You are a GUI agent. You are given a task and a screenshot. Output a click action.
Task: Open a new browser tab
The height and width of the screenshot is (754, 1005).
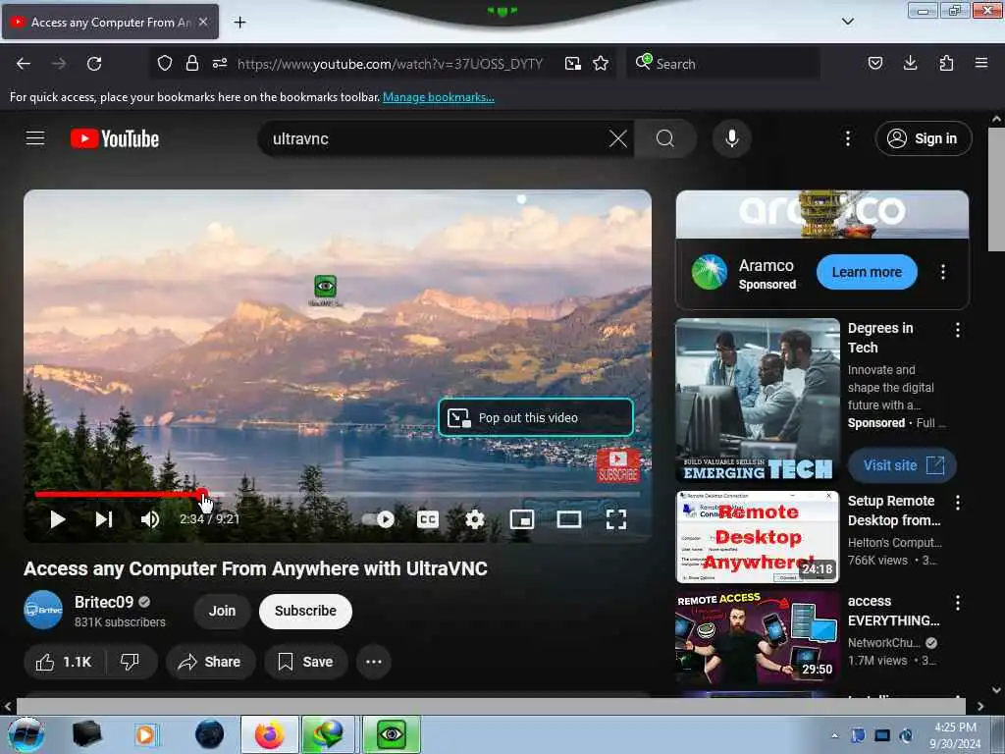pos(239,23)
